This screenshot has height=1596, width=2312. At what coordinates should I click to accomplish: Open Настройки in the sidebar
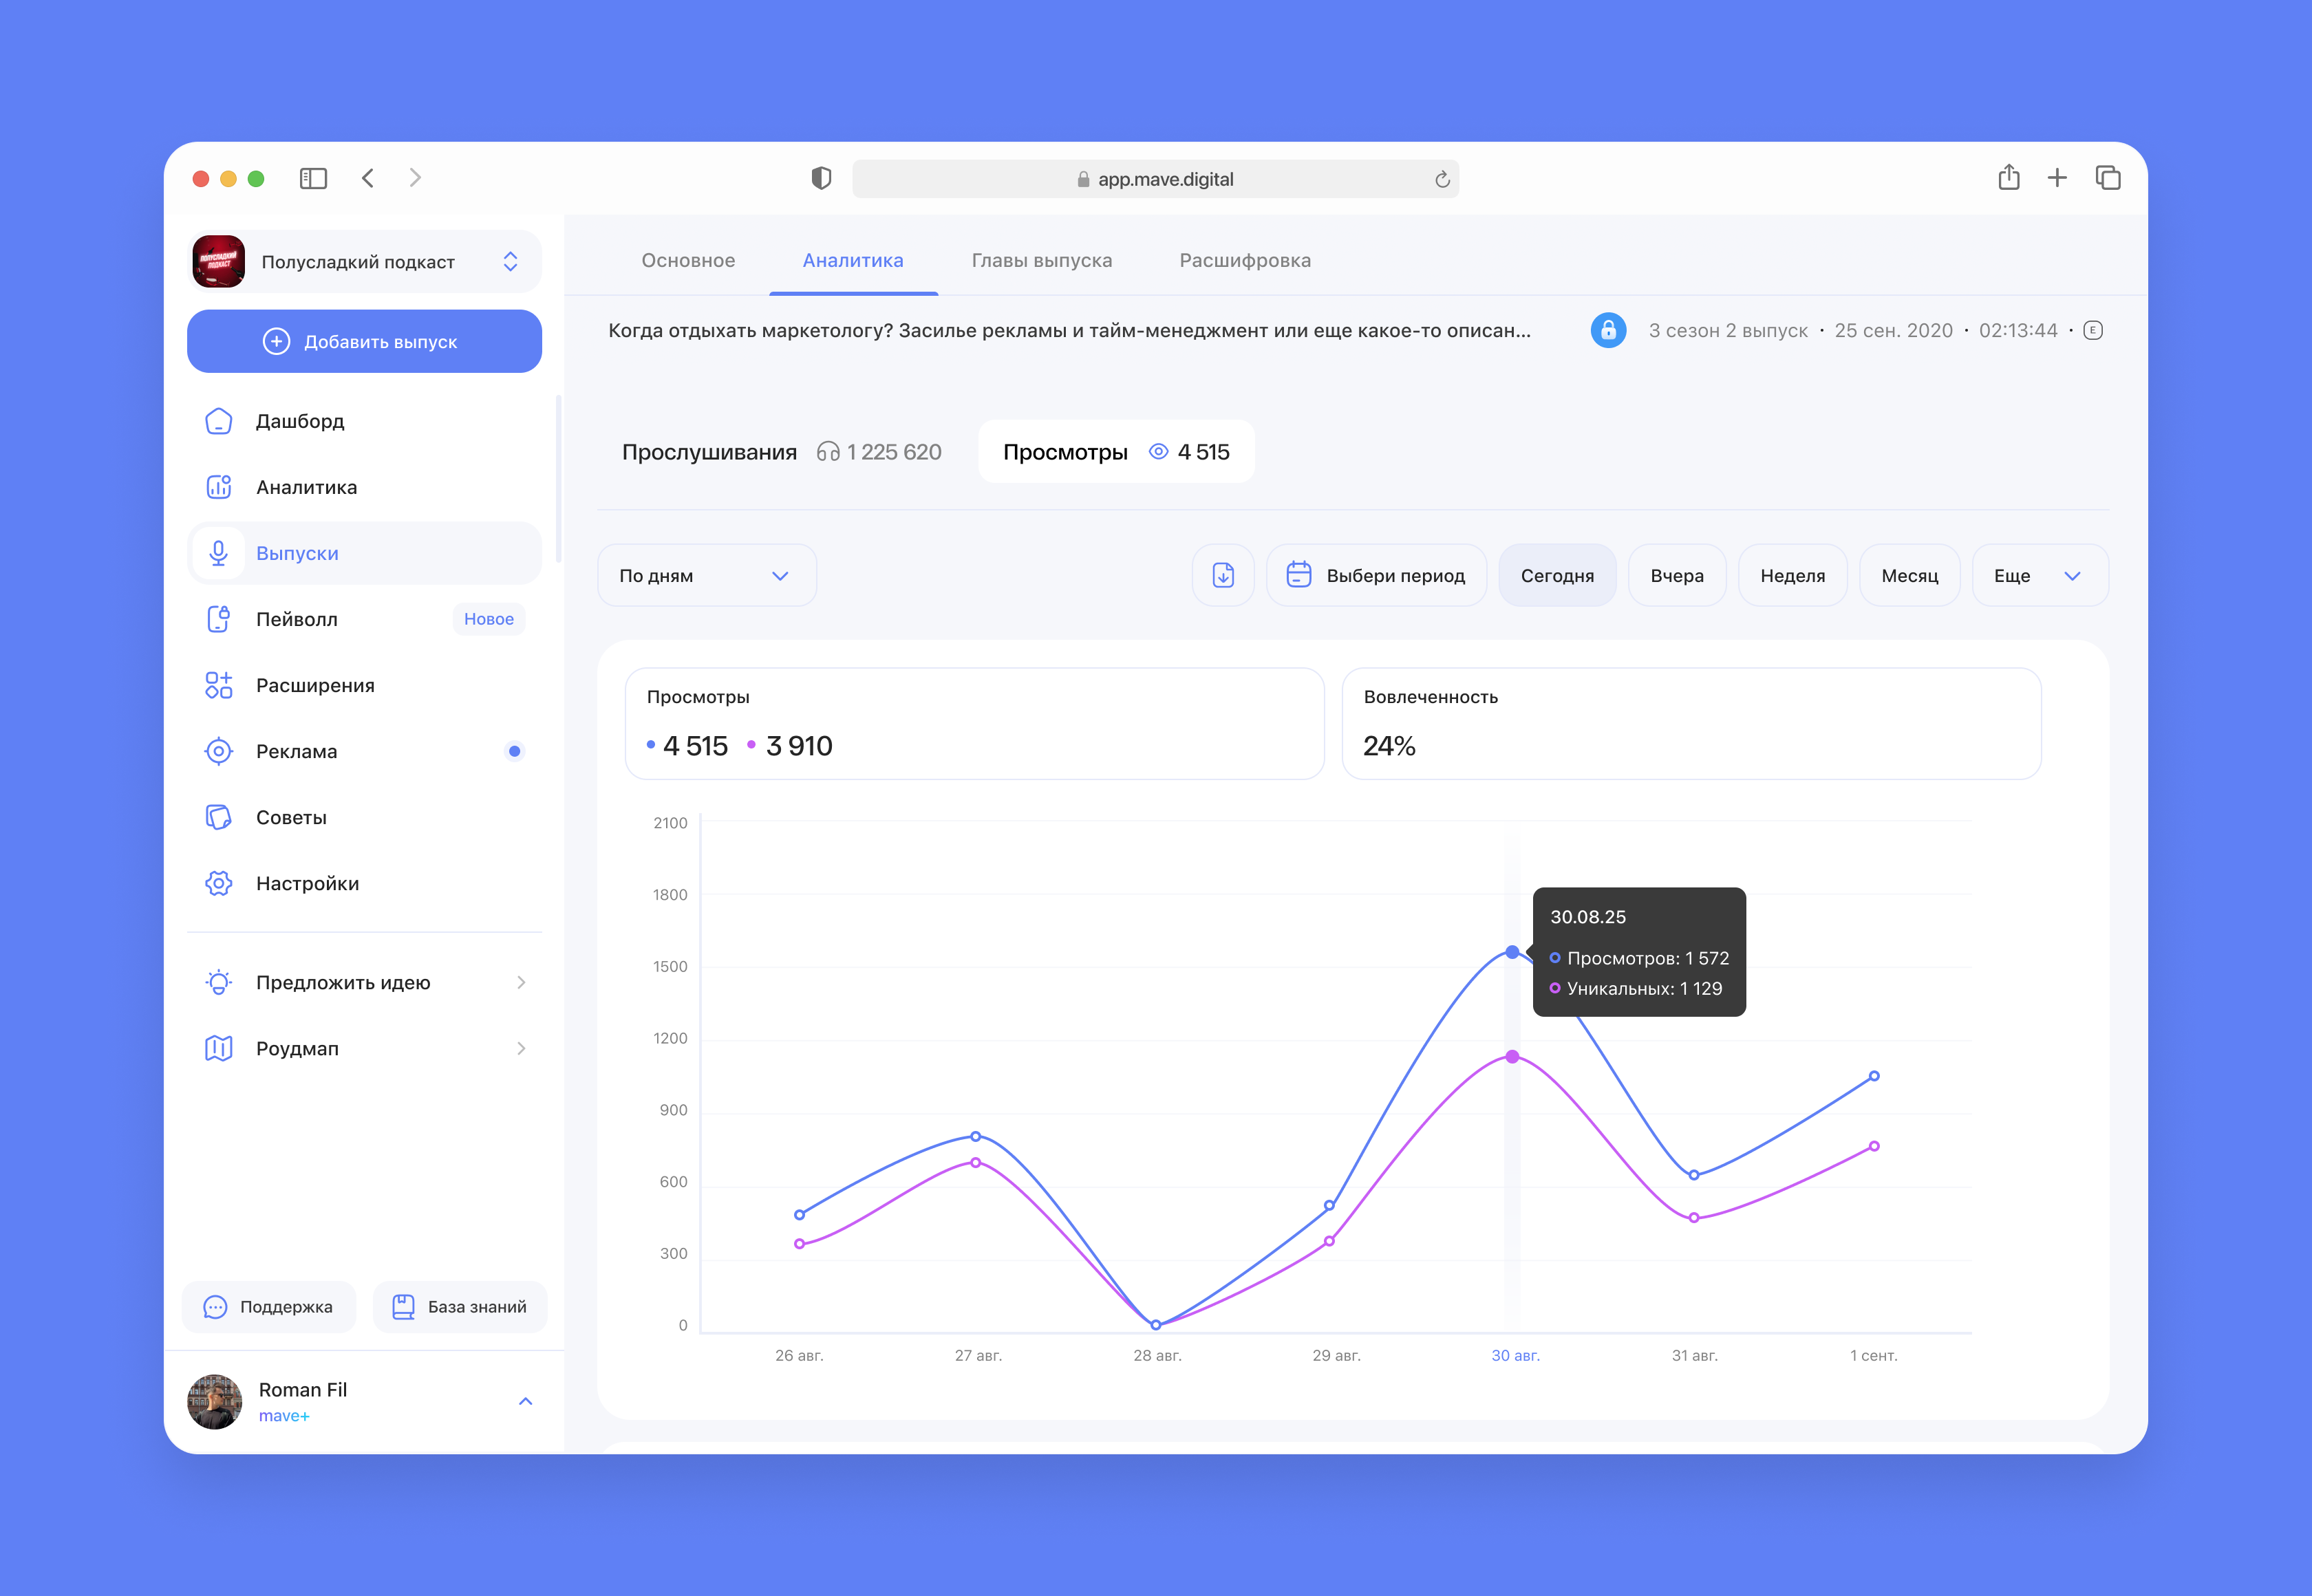pos(364,883)
